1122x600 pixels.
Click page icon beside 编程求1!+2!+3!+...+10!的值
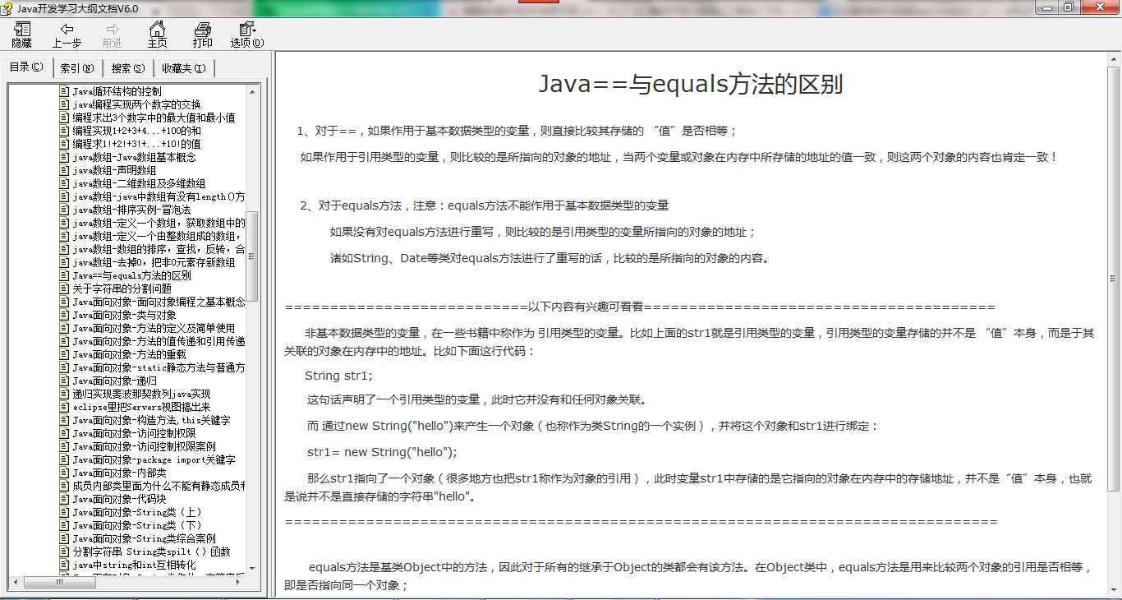pyautogui.click(x=64, y=144)
